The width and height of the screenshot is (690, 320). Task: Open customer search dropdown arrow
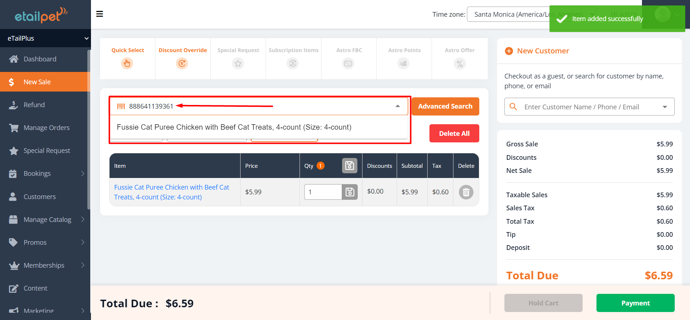tap(665, 107)
